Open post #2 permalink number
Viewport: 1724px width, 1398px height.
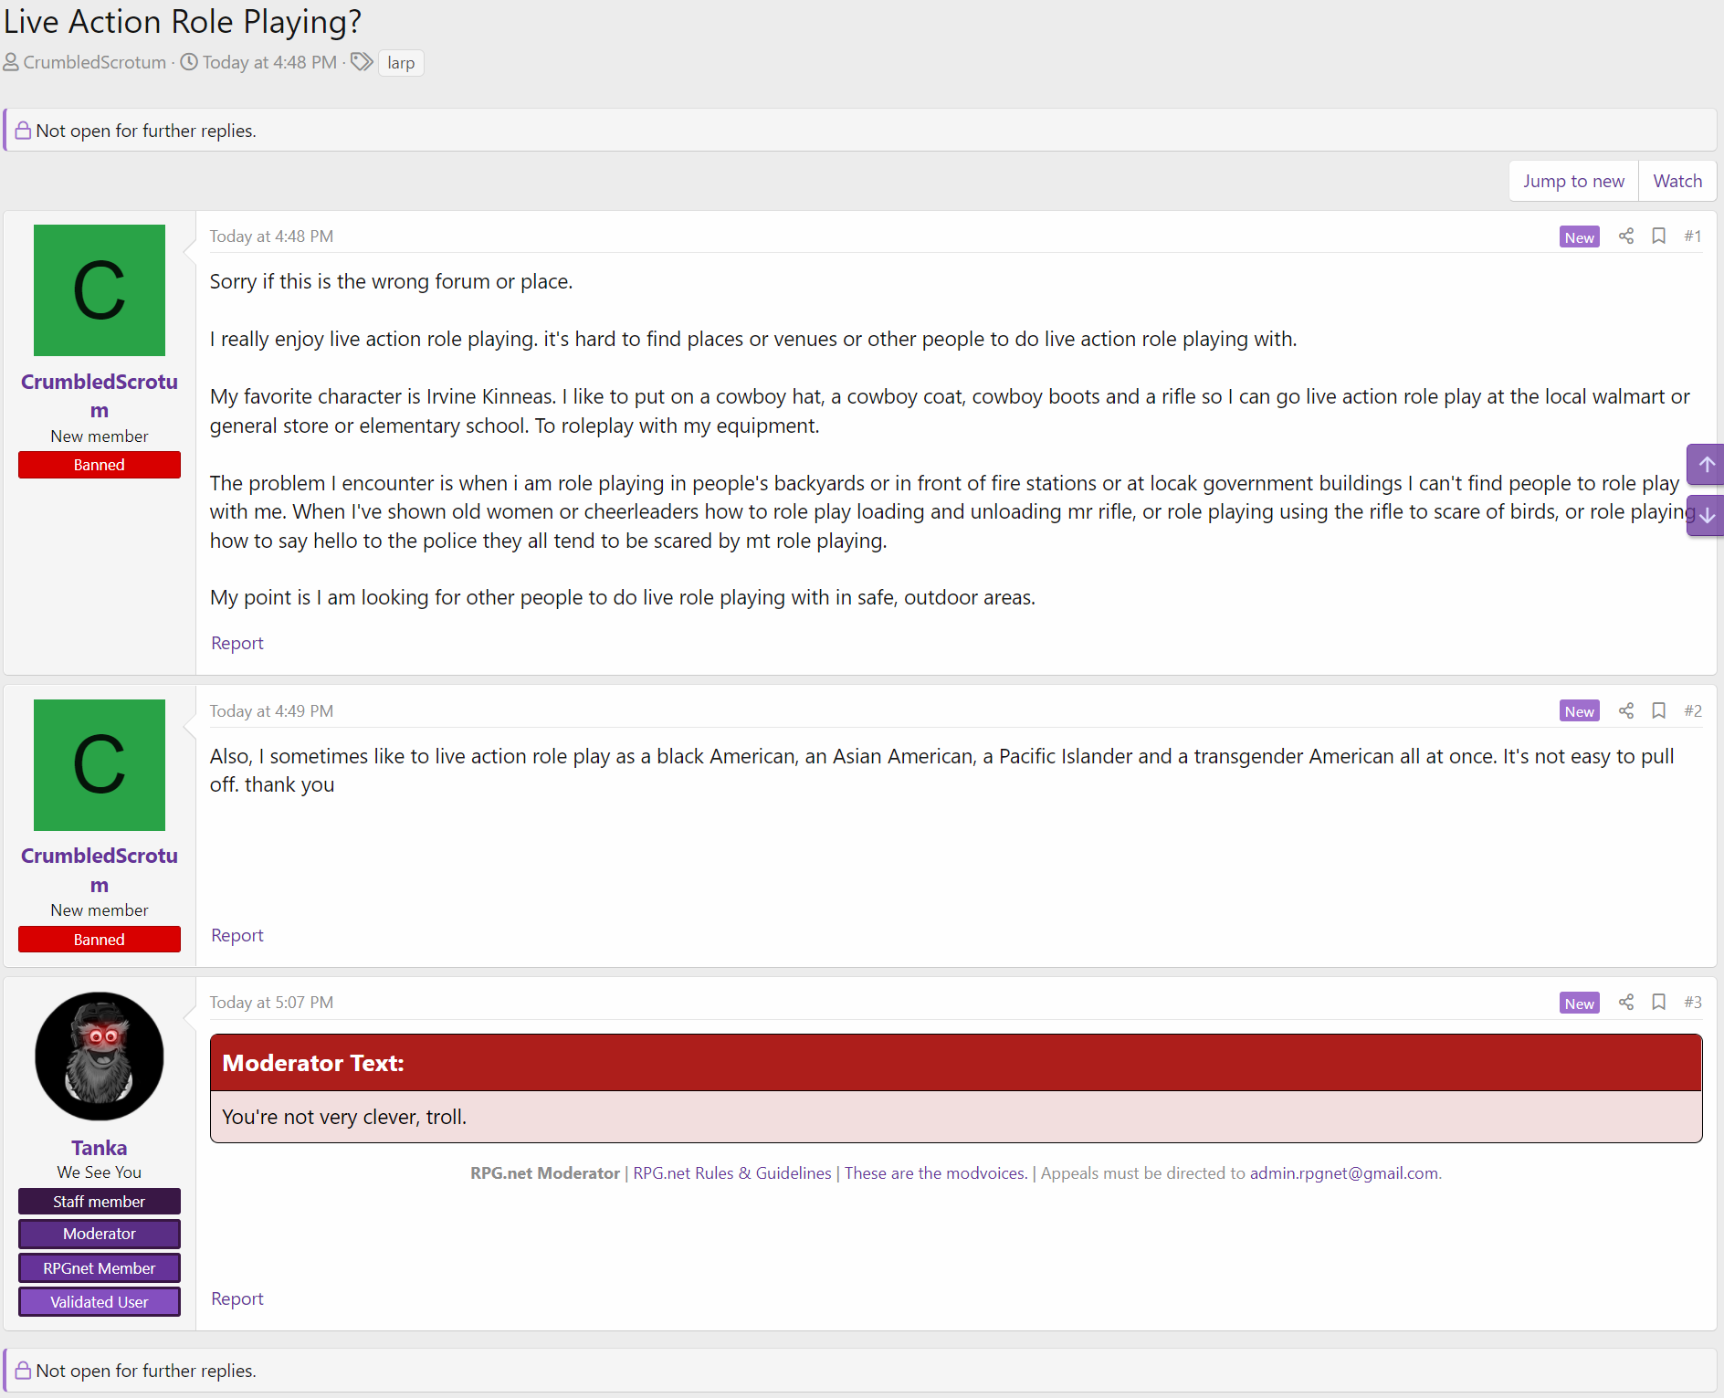click(x=1693, y=711)
